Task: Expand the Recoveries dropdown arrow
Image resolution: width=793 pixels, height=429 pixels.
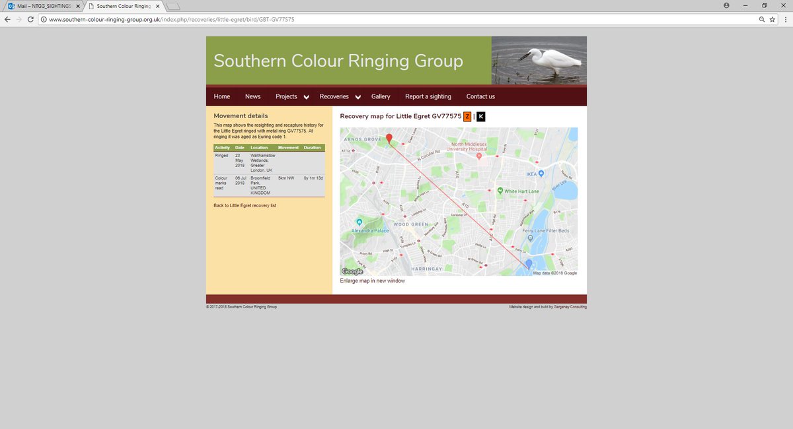Action: [358, 97]
